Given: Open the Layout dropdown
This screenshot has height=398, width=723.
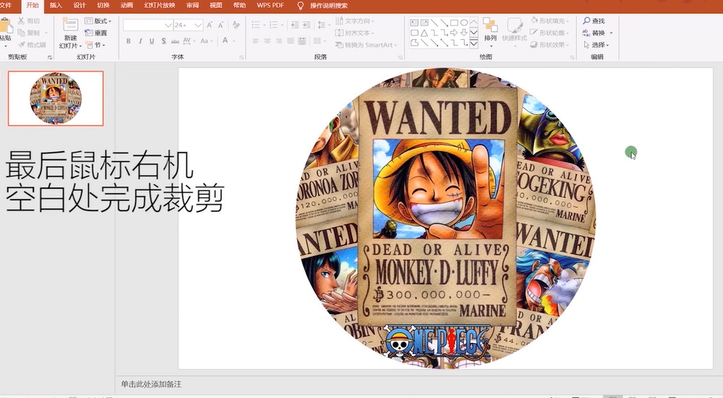Looking at the screenshot, I should [x=98, y=21].
